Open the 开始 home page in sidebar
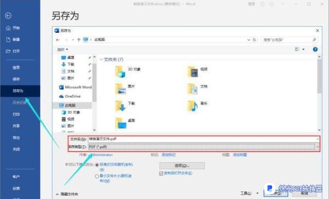 [x=13, y=28]
